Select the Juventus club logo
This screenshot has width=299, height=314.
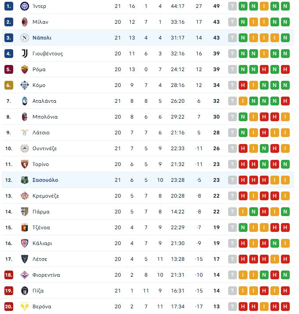coord(24,54)
